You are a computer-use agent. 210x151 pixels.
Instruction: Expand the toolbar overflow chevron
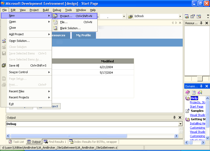click(208, 16)
